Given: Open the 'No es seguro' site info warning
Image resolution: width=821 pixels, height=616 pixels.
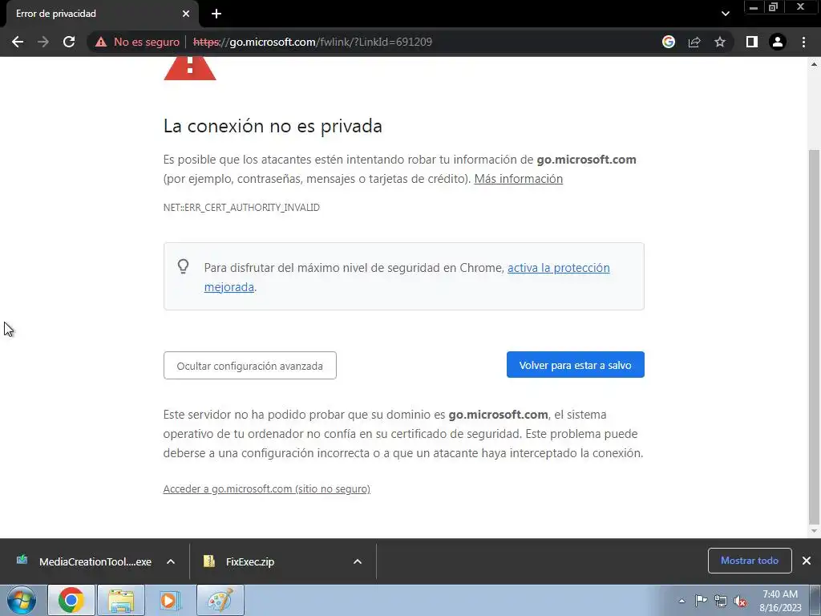Looking at the screenshot, I should click(x=137, y=42).
